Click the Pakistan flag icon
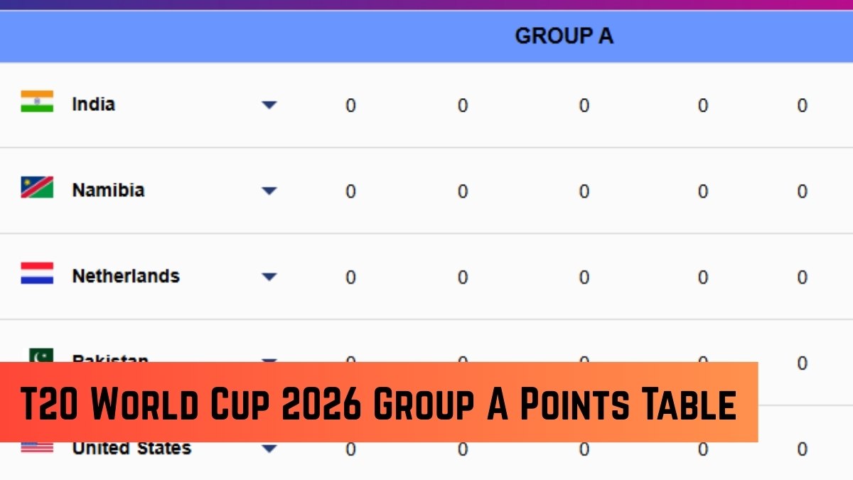 41,355
